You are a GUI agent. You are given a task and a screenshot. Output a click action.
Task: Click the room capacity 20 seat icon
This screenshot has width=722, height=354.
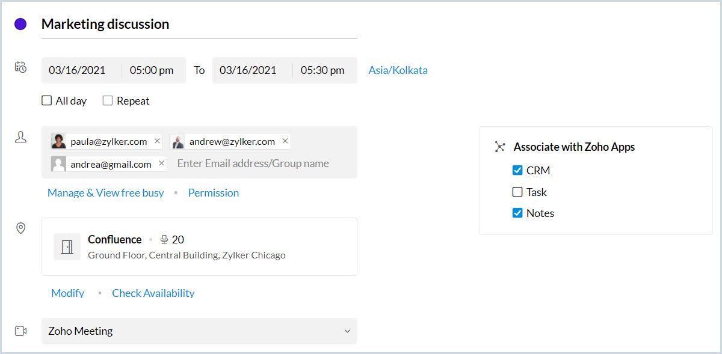point(164,239)
